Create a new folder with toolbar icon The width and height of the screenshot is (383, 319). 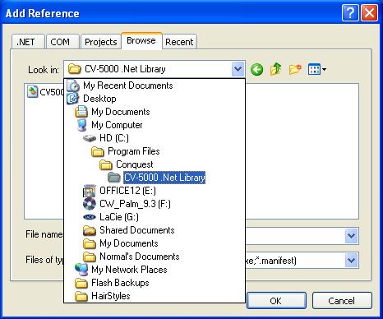[x=295, y=69]
